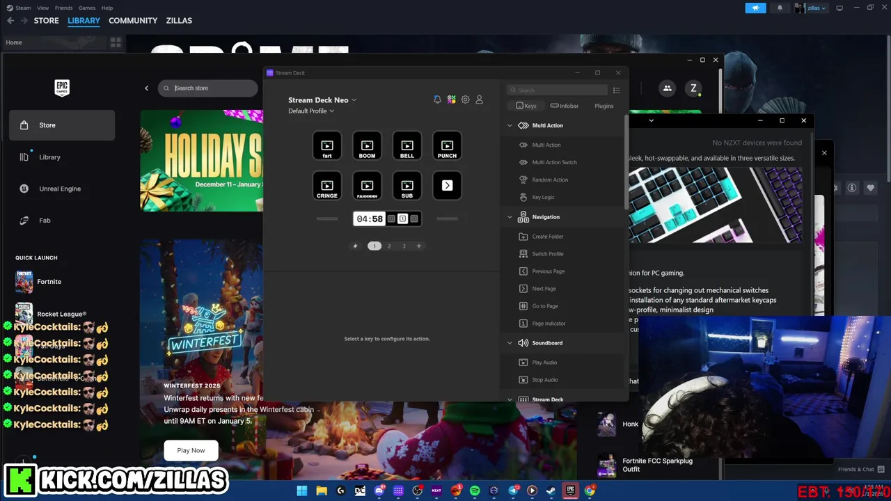The height and width of the screenshot is (501, 891).
Task: Go back in the Epic Games store
Action: tap(146, 88)
